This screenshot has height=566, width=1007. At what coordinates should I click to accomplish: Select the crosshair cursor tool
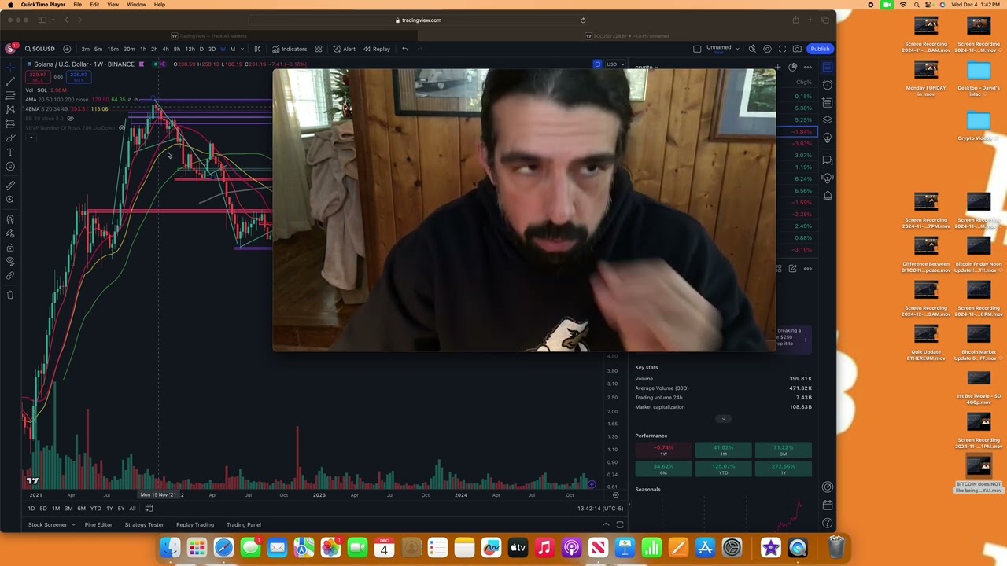click(10, 66)
